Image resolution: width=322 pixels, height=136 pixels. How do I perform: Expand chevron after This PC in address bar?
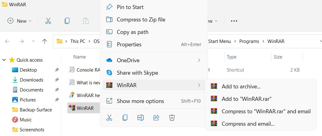(x=89, y=41)
